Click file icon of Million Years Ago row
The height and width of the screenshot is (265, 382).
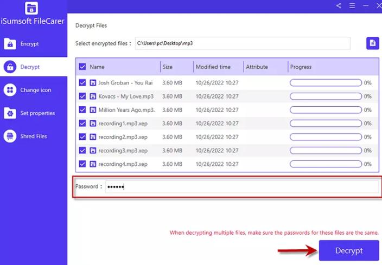tap(93, 110)
